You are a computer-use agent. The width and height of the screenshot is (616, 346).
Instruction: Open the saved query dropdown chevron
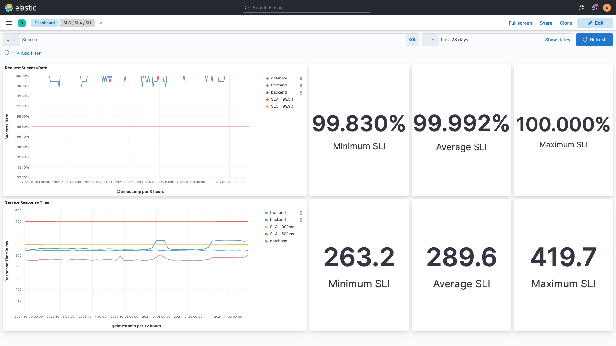[14, 40]
